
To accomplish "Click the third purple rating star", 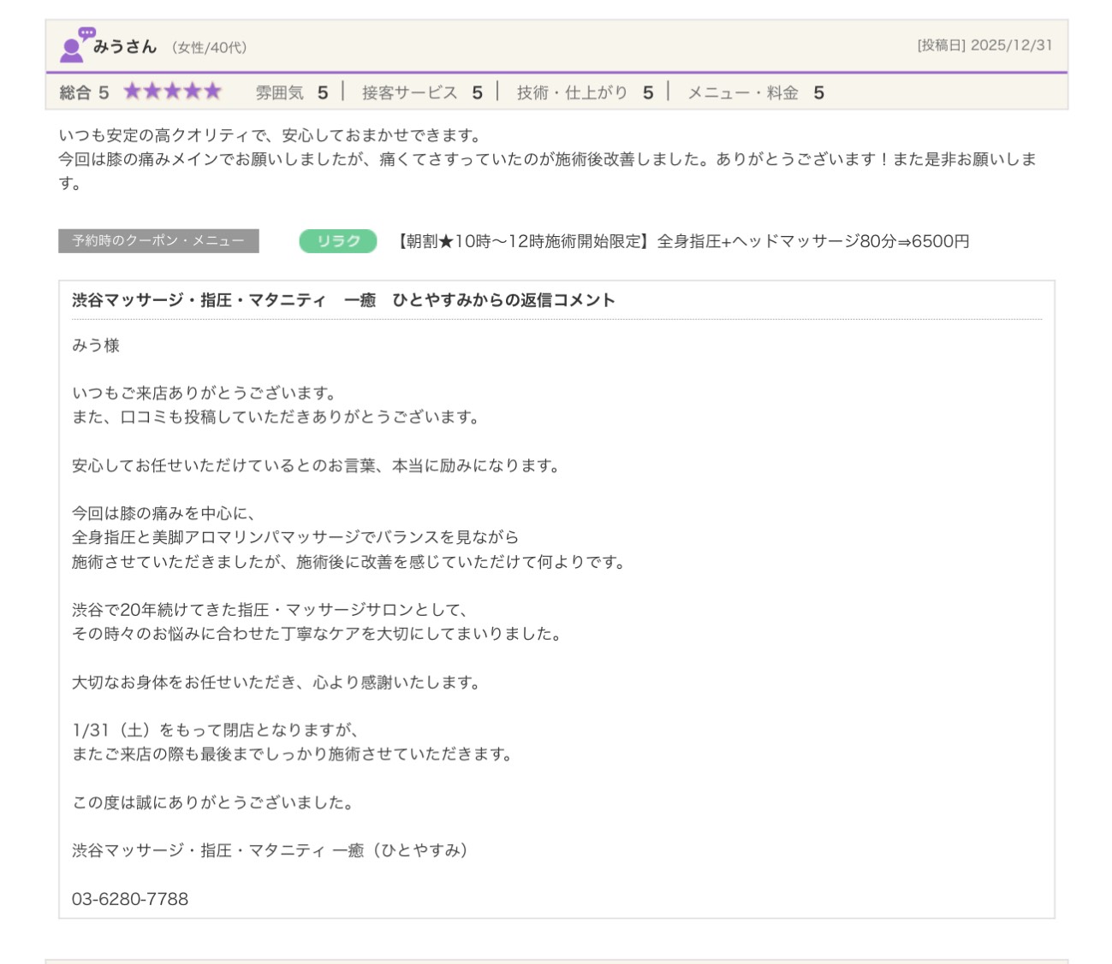I will tap(172, 92).
